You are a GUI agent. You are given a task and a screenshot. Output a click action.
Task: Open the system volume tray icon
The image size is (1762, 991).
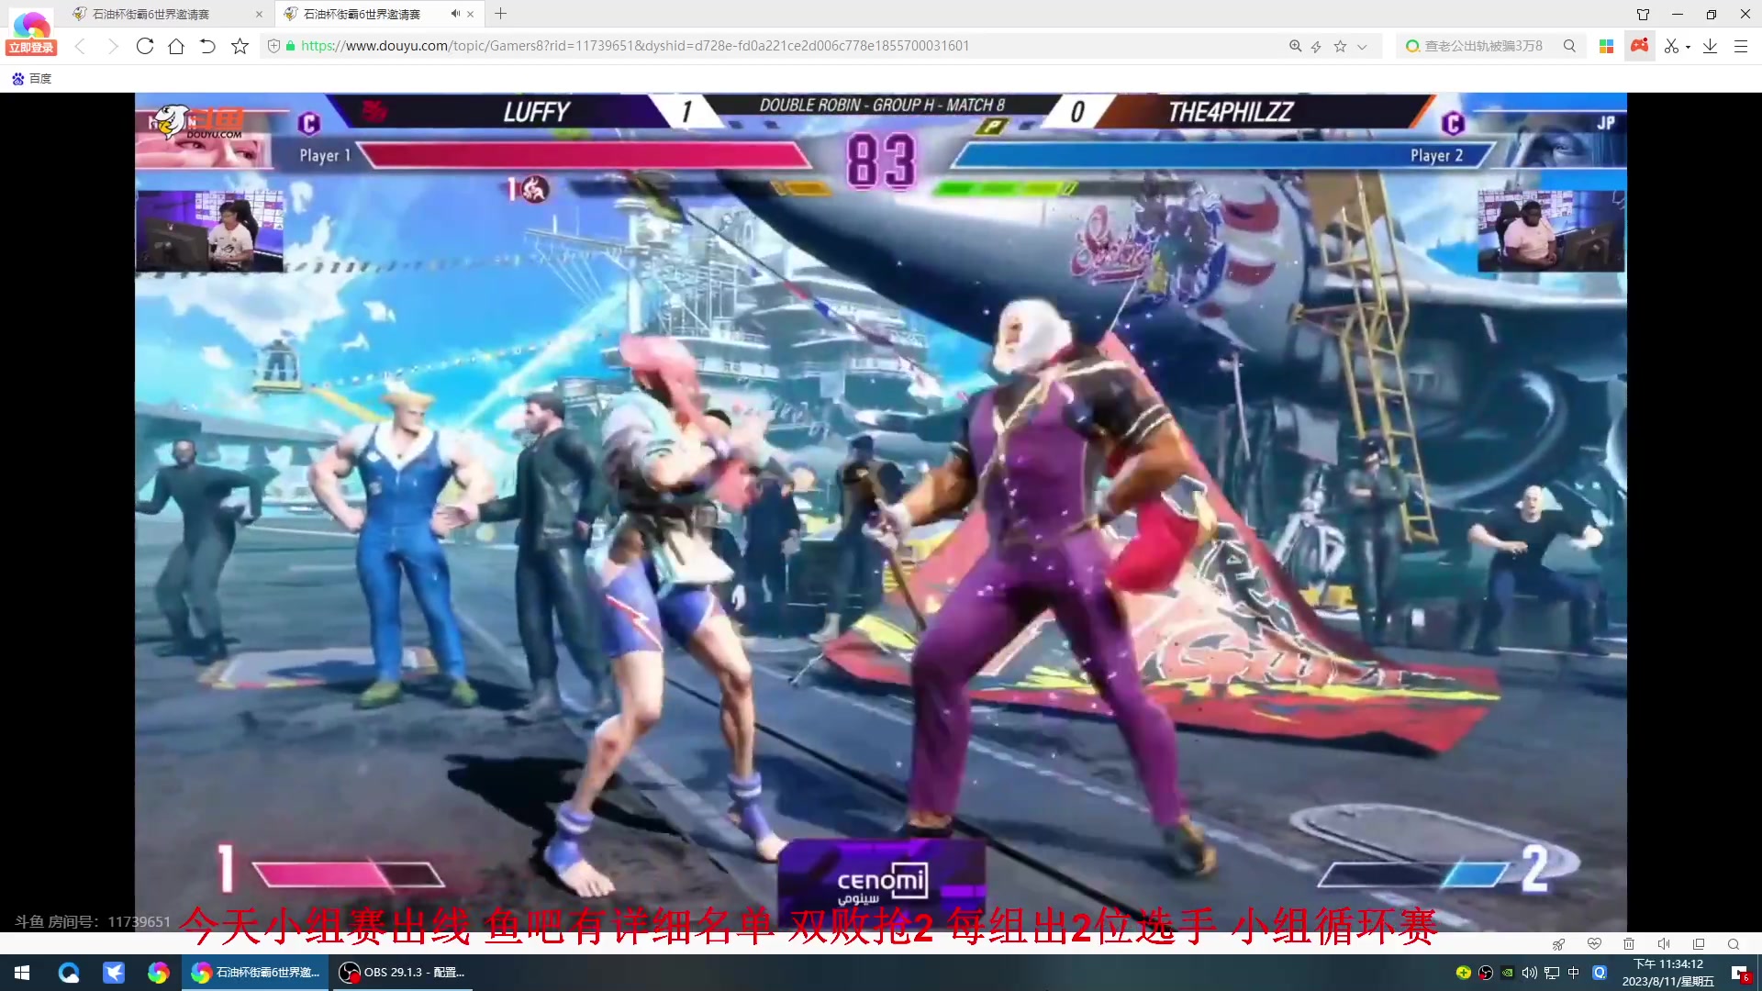click(1529, 973)
